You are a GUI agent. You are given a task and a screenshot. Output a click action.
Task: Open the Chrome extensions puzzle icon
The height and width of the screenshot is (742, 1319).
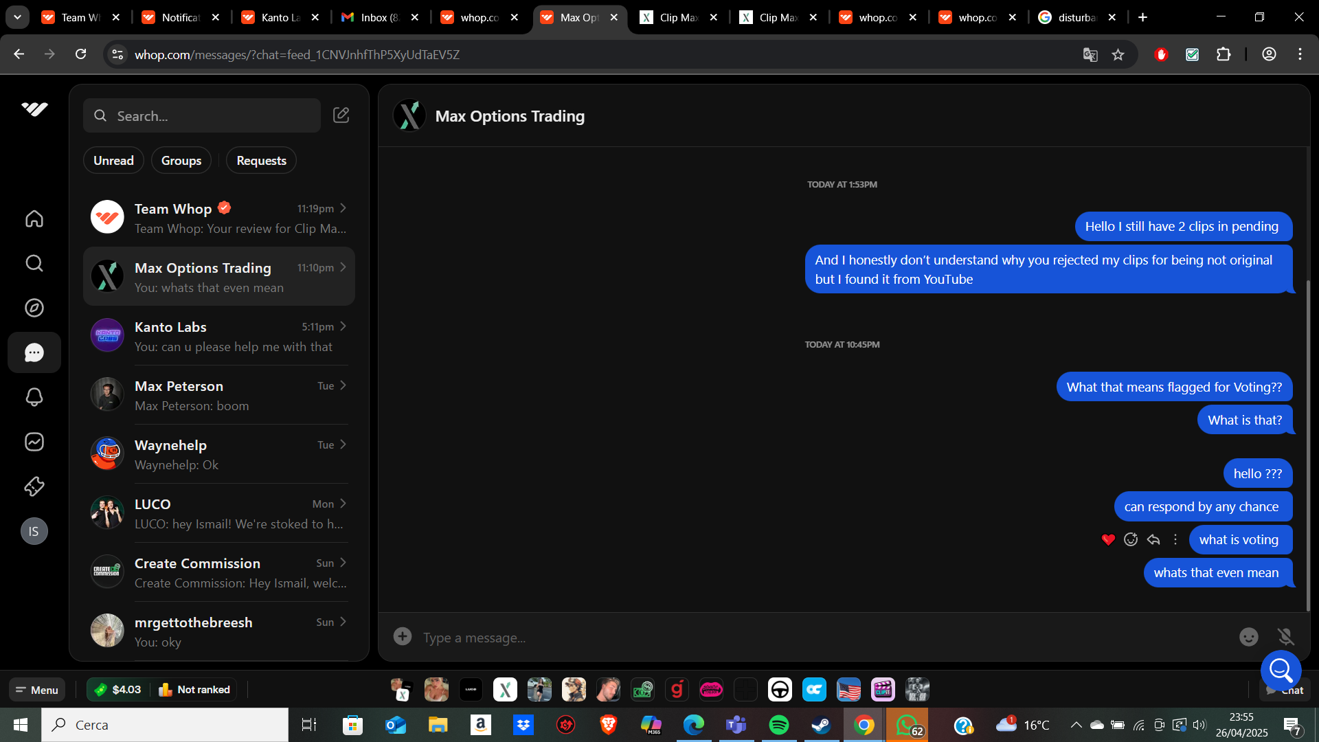pos(1224,54)
